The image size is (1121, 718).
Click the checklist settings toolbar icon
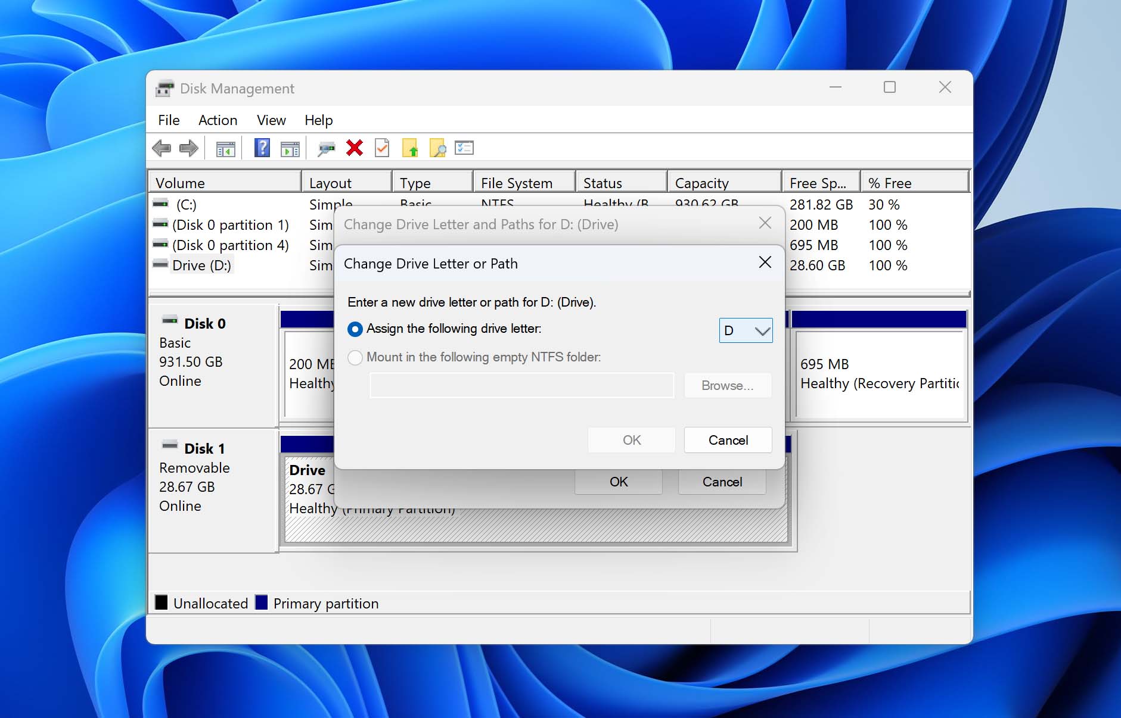[x=464, y=148]
